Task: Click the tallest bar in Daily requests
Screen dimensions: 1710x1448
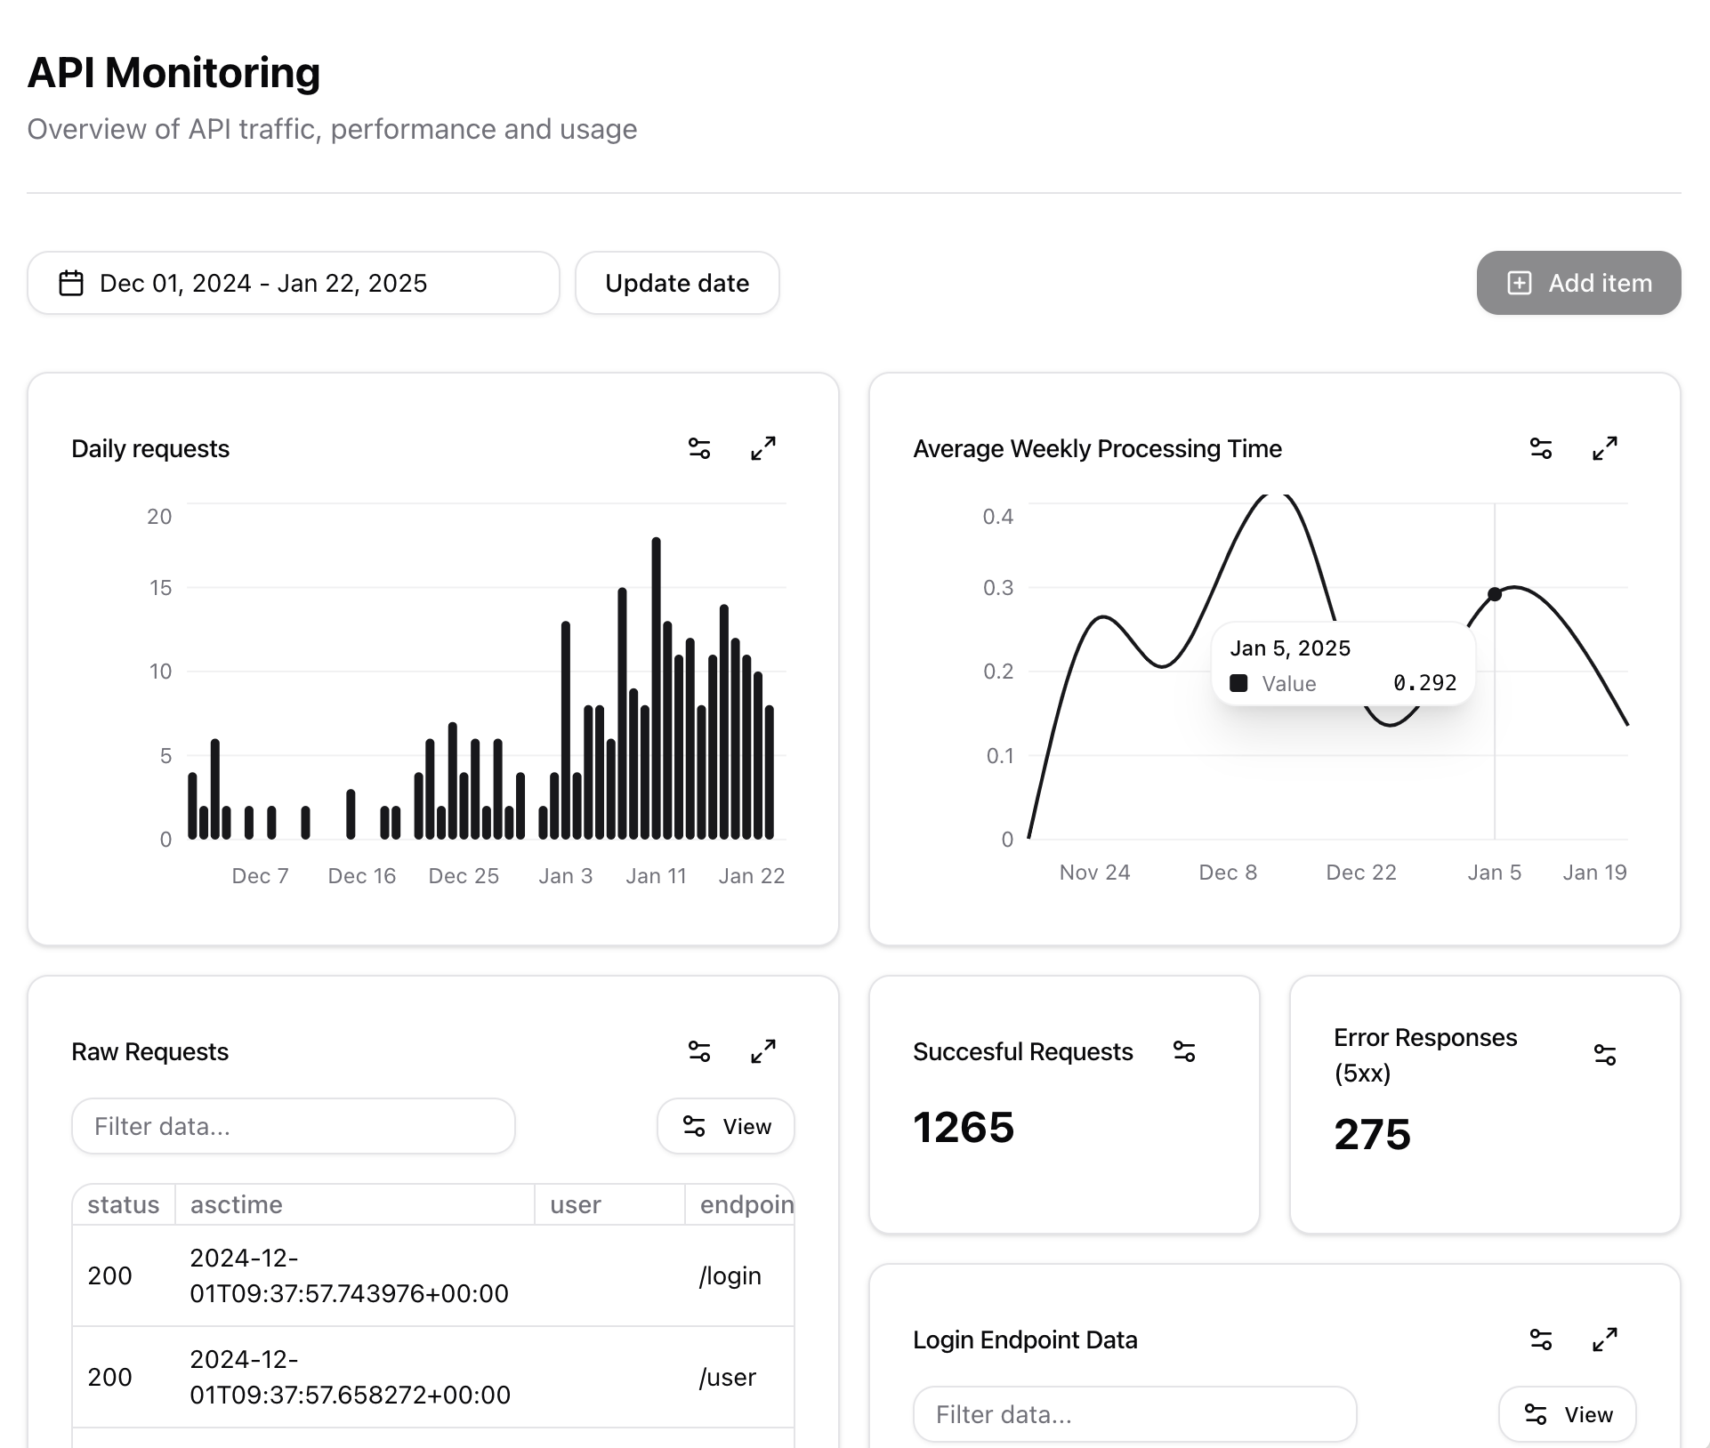Action: pyautogui.click(x=657, y=688)
